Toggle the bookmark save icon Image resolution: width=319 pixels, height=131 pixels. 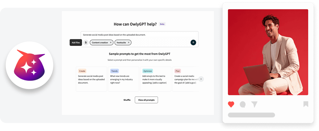coord(305,104)
